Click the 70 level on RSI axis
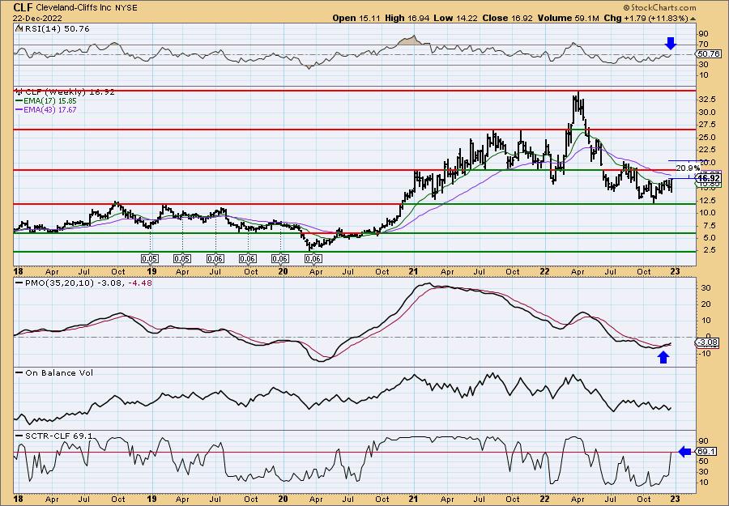This screenshot has width=729, height=506. pyautogui.click(x=703, y=45)
